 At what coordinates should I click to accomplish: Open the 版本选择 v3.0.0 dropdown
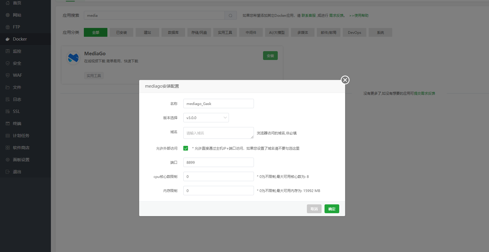(x=206, y=118)
